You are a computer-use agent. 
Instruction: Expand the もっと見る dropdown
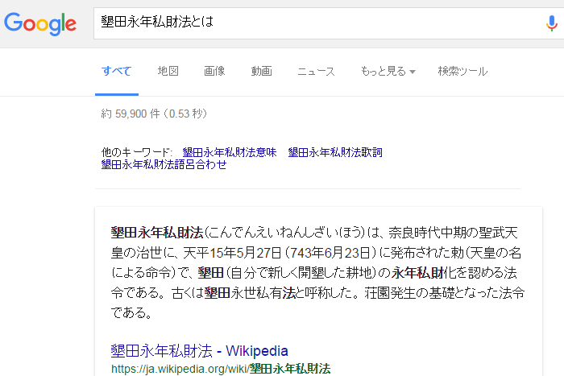click(x=388, y=71)
